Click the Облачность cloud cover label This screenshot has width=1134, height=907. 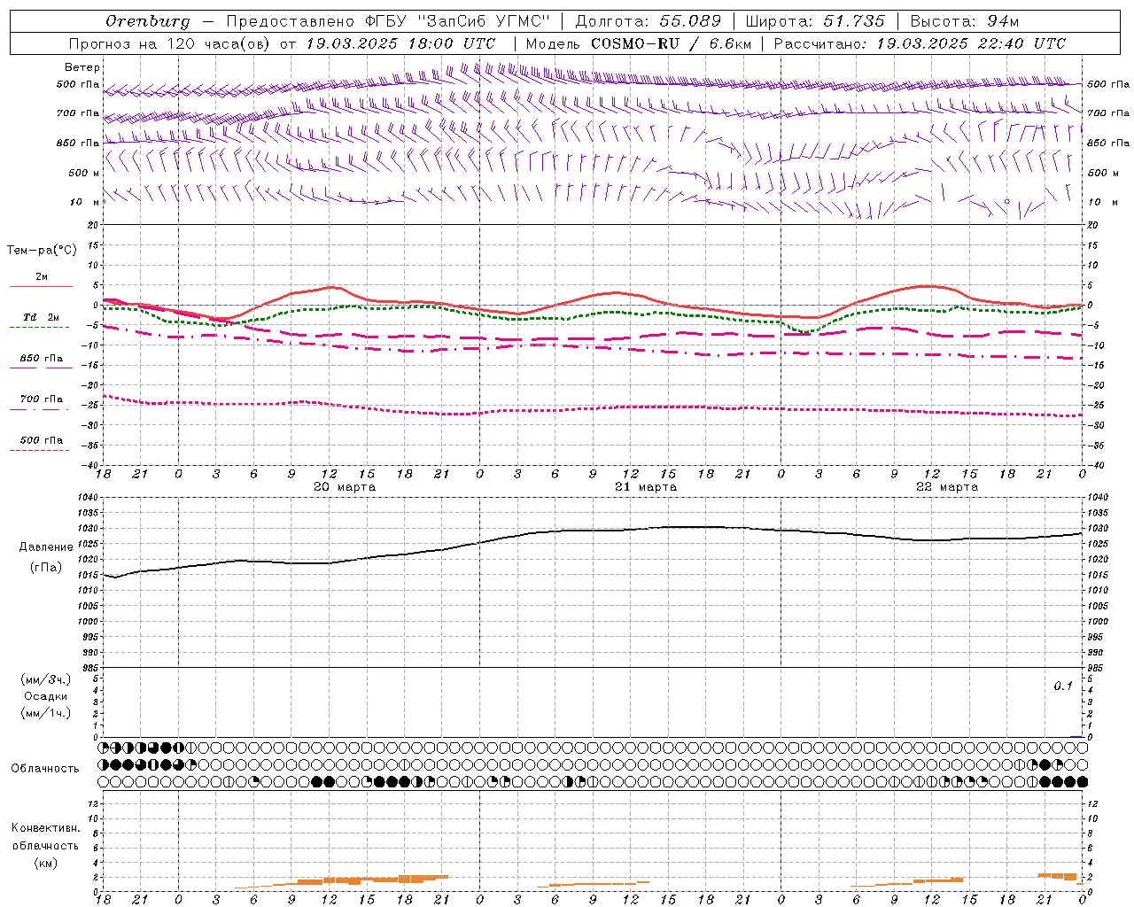coord(45,768)
